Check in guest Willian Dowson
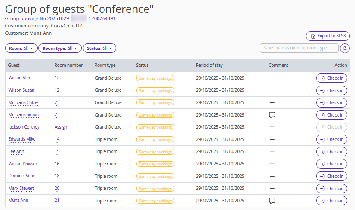 (x=331, y=164)
